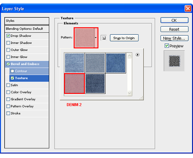Toggle the Drop Shadow checkbox
Image resolution: width=193 pixels, height=158 pixels.
pos(8,36)
